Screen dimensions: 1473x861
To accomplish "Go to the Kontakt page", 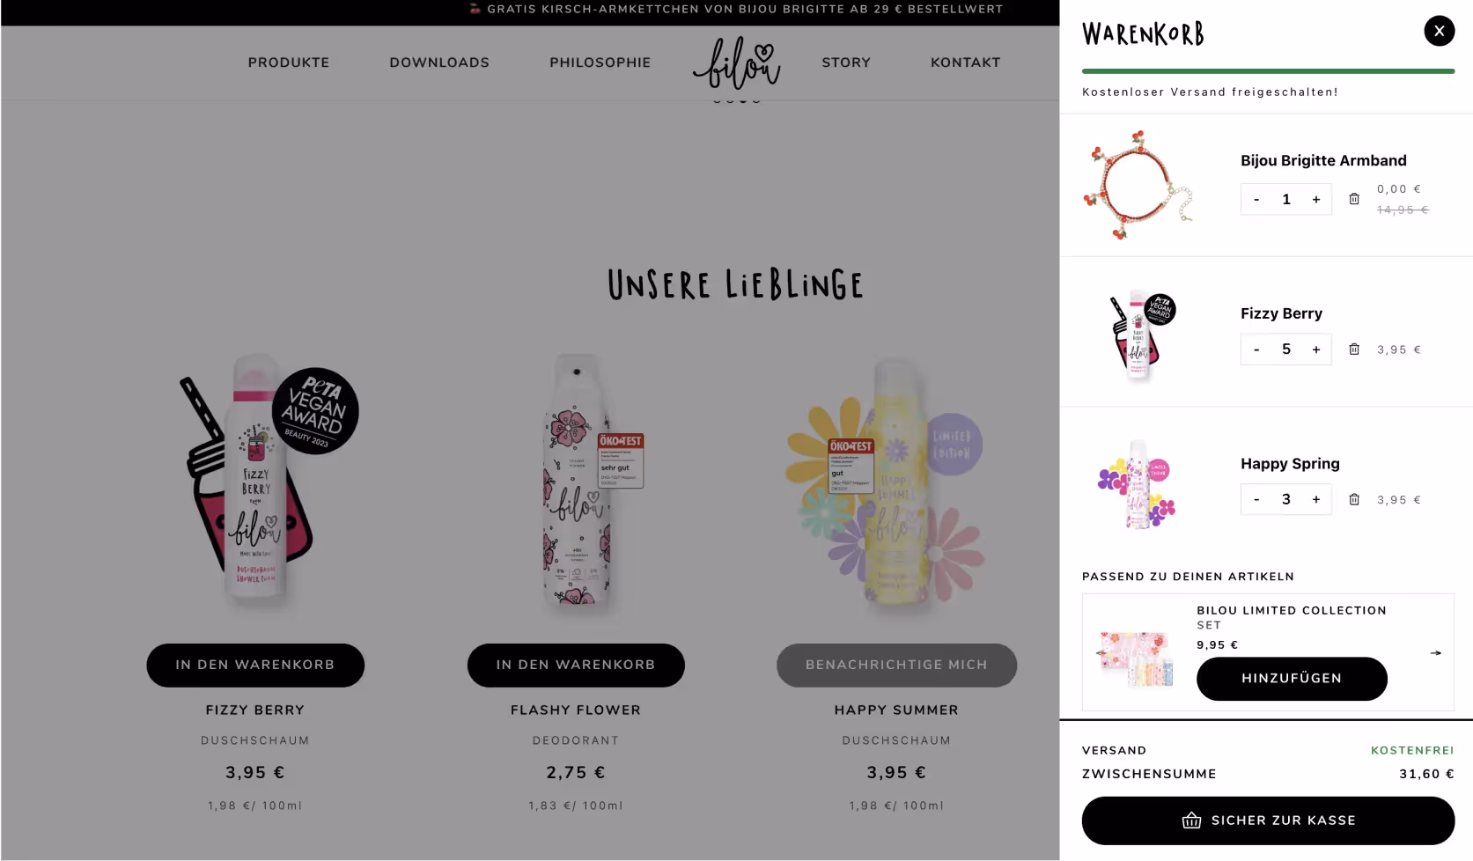I will coord(966,63).
